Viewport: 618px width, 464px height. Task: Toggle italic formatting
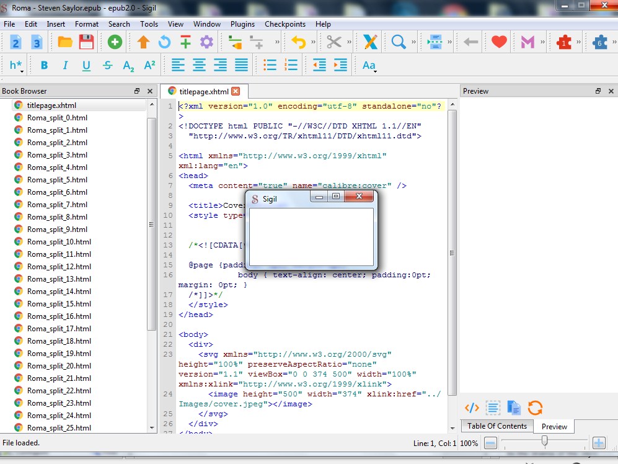65,65
